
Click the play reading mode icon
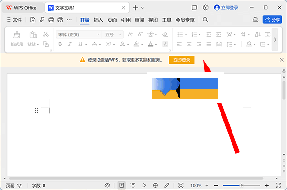click(144, 185)
